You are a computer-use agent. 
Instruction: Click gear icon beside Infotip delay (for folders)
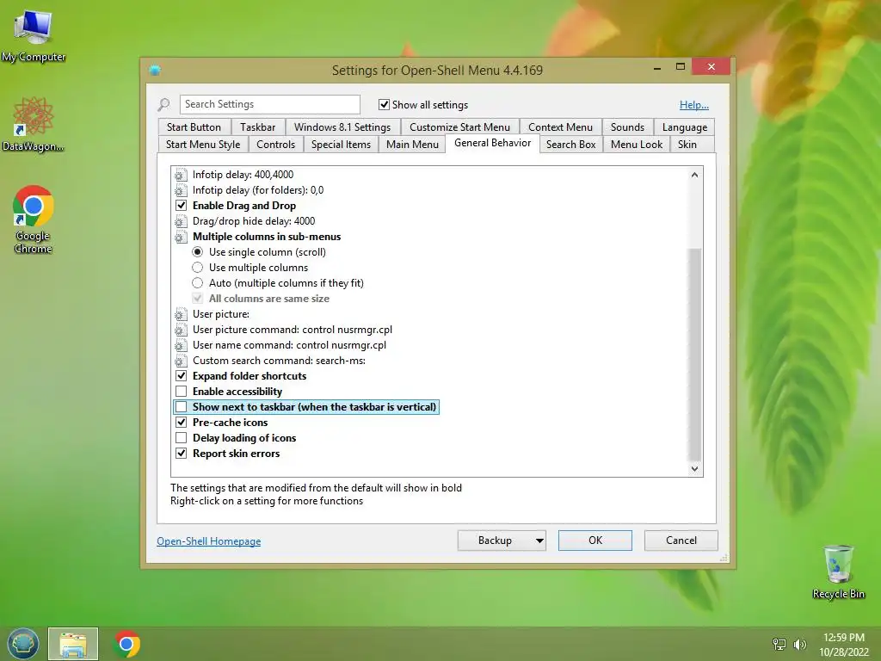click(181, 190)
